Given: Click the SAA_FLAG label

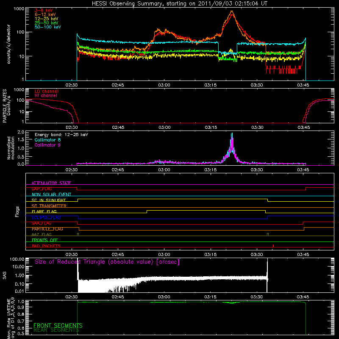Looking at the screenshot, I should click(42, 223).
